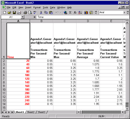Go to first sheet tab scroll button
This screenshot has height=119, width=130.
pos(3,112)
